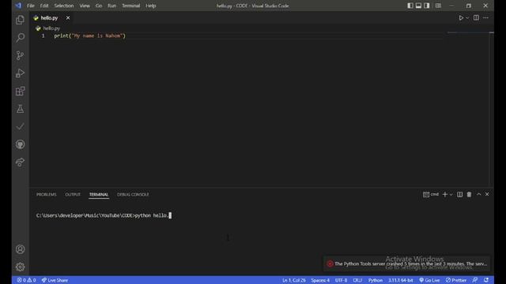Screen dimensions: 506x284
Task: Open editor More Actions ellipsis
Action: tap(485, 17)
